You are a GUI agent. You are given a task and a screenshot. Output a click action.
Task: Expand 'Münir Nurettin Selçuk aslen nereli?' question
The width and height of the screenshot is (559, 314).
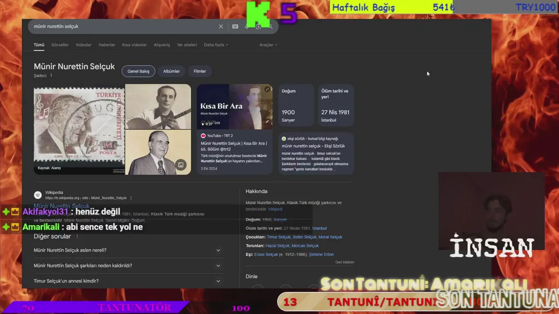point(128,250)
